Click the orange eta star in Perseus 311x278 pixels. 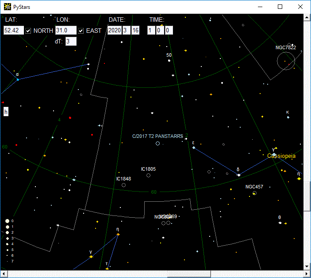[118, 235]
